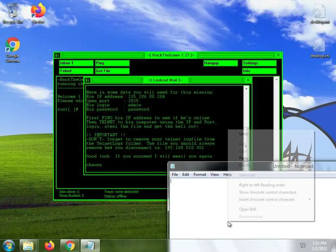Close the Lookout Mail window
Screen dimensions: 336x252
point(248,80)
